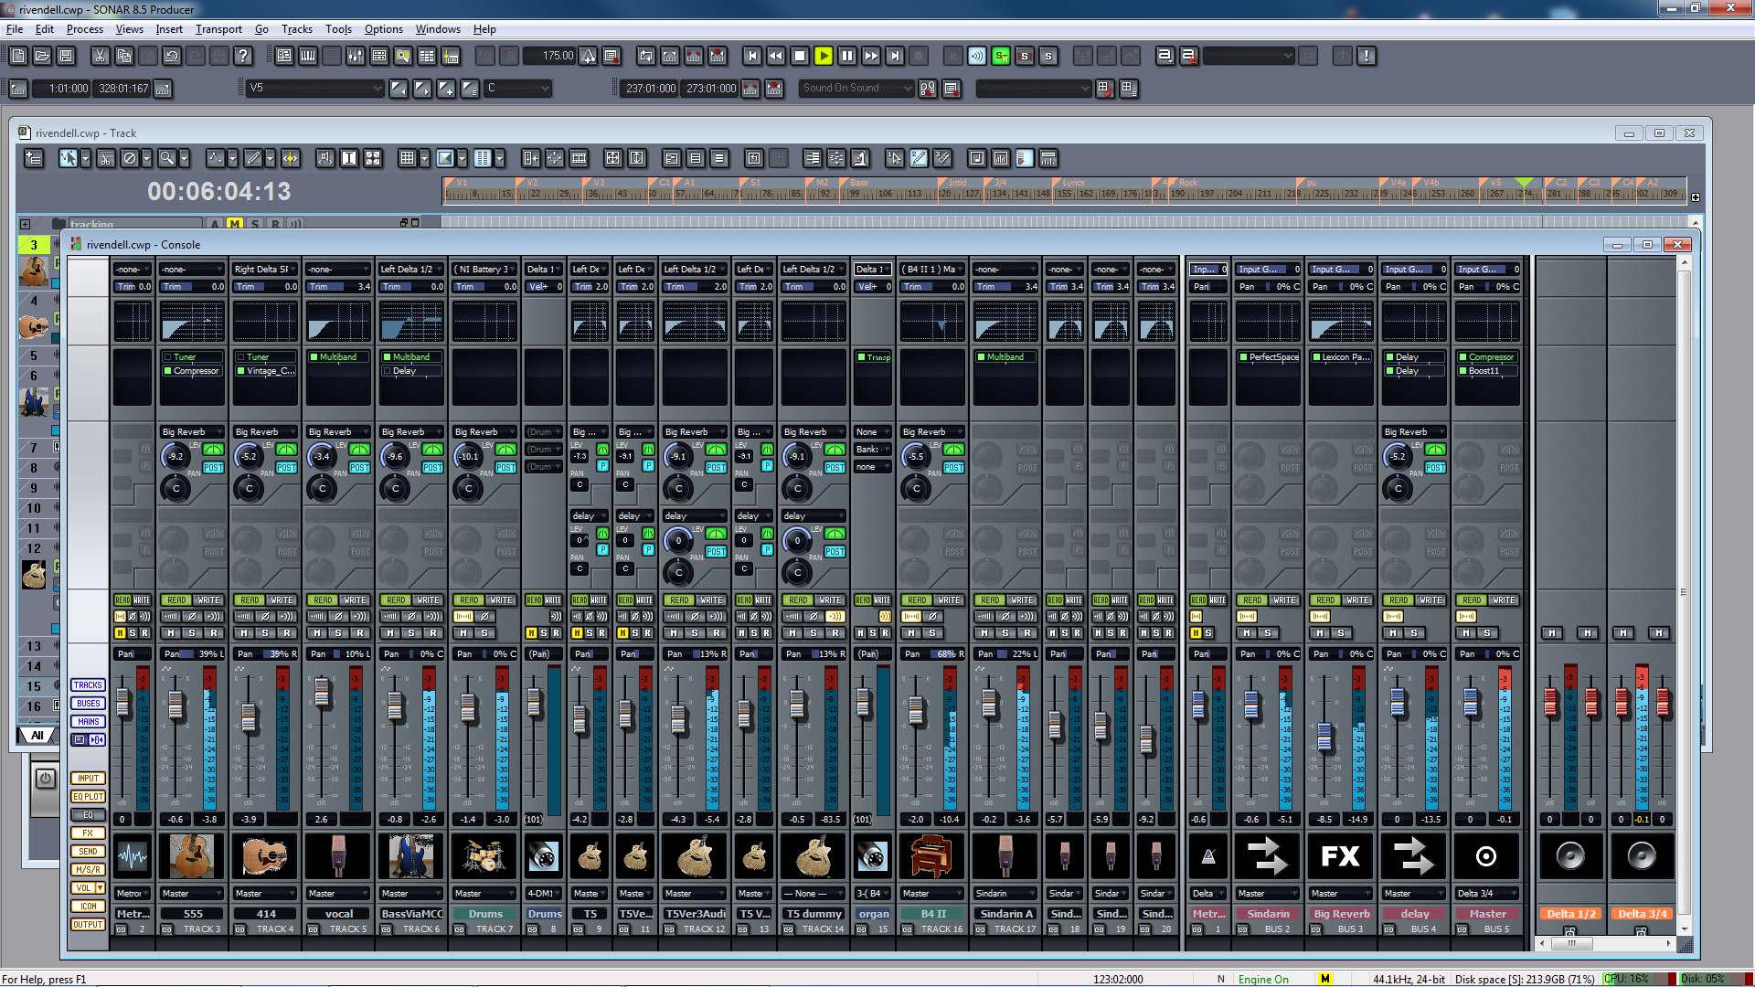Toggle the audio engine speaker icon
This screenshot has height=987, width=1755.
977,56
